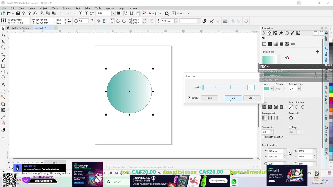This screenshot has width=333, height=187.
Task: Toggle Show rulers icon in toolbar
Action: coord(126,13)
